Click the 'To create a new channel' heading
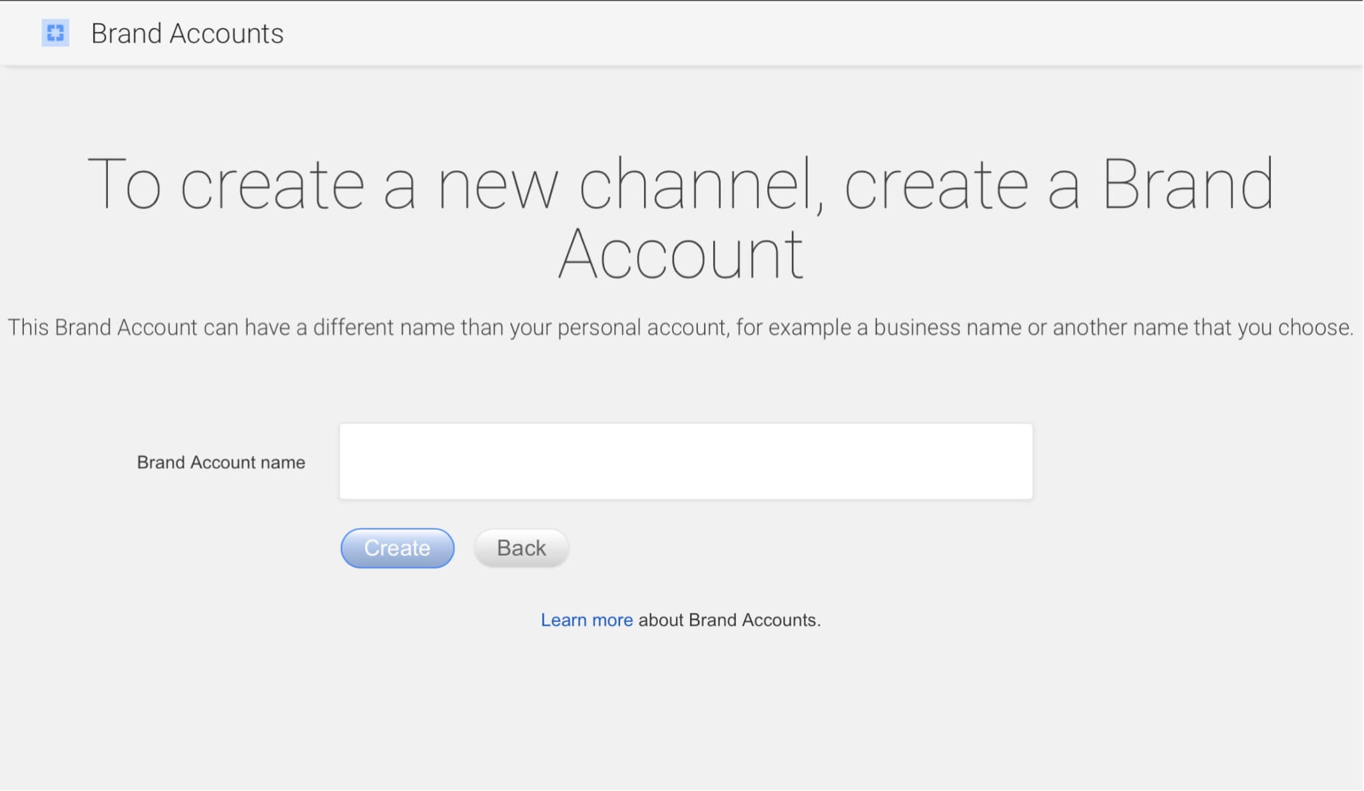Screen dimensions: 1364x791 681,218
